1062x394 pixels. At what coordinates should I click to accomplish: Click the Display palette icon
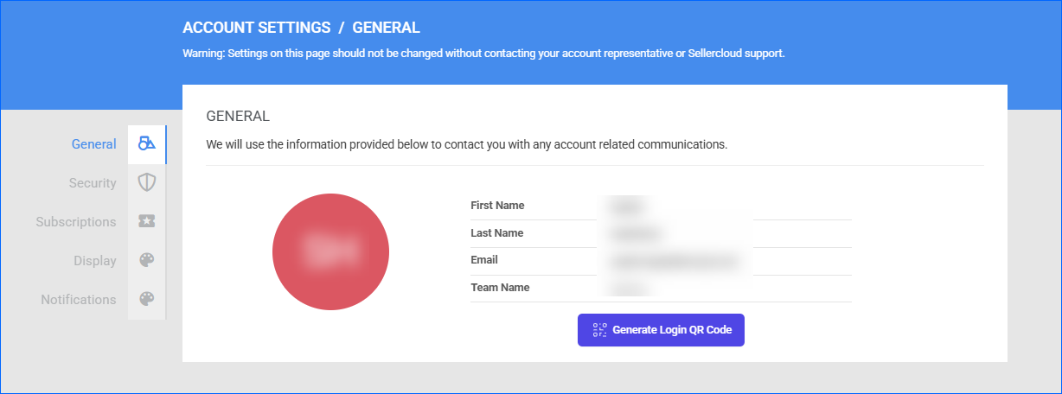[147, 261]
